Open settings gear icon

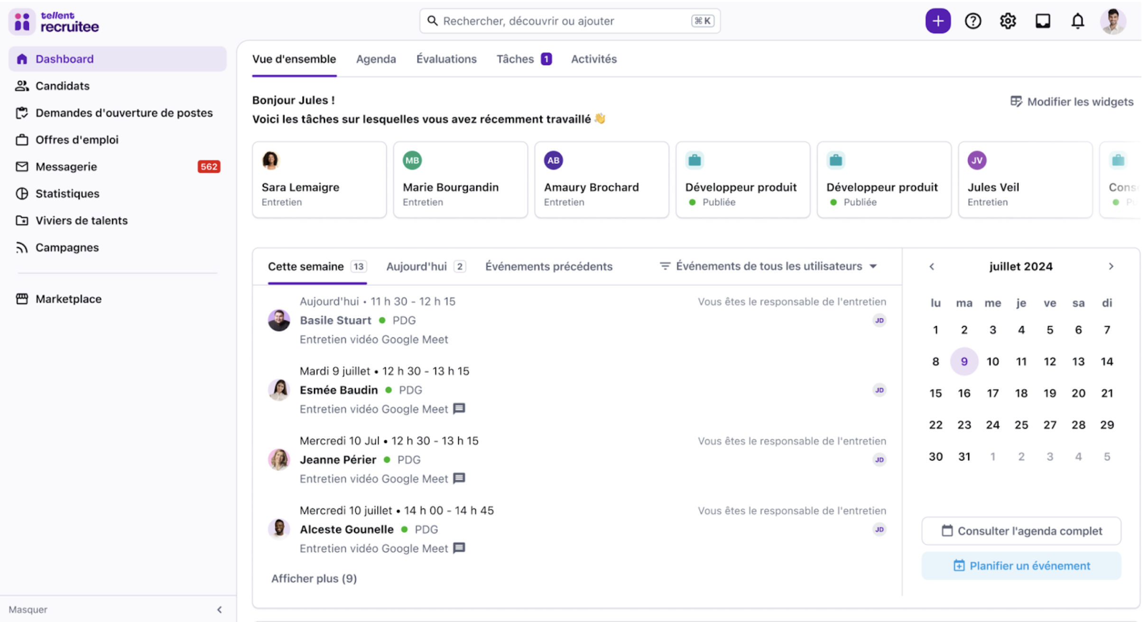click(x=1008, y=21)
